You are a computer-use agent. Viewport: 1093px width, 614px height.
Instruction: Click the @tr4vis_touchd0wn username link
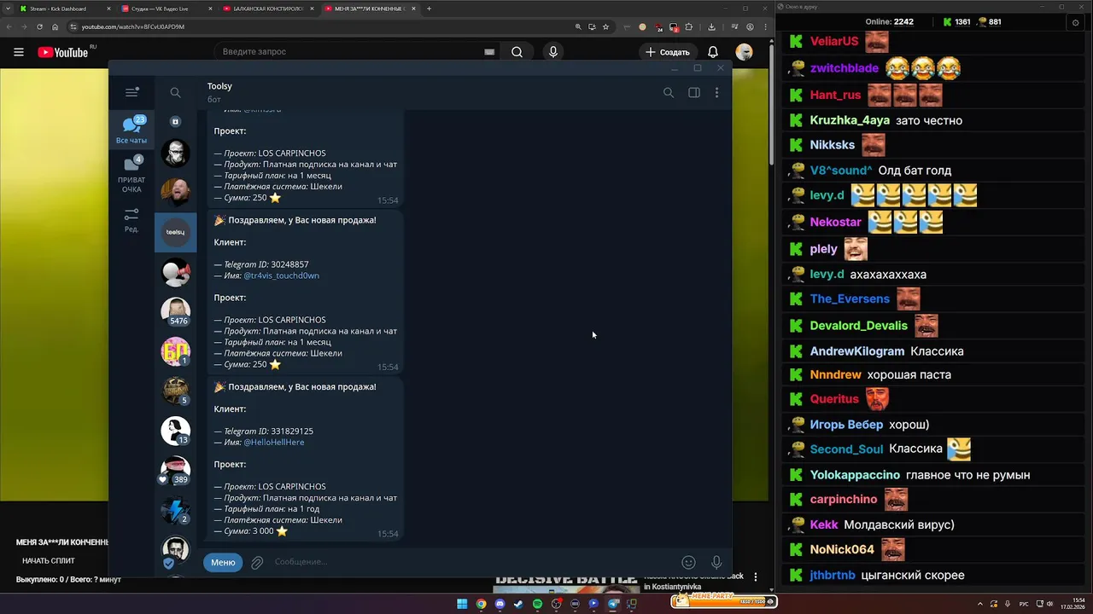coord(281,275)
